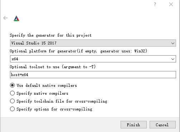Select Use default native compilers radio
The height and width of the screenshot is (132, 180).
[12, 85]
